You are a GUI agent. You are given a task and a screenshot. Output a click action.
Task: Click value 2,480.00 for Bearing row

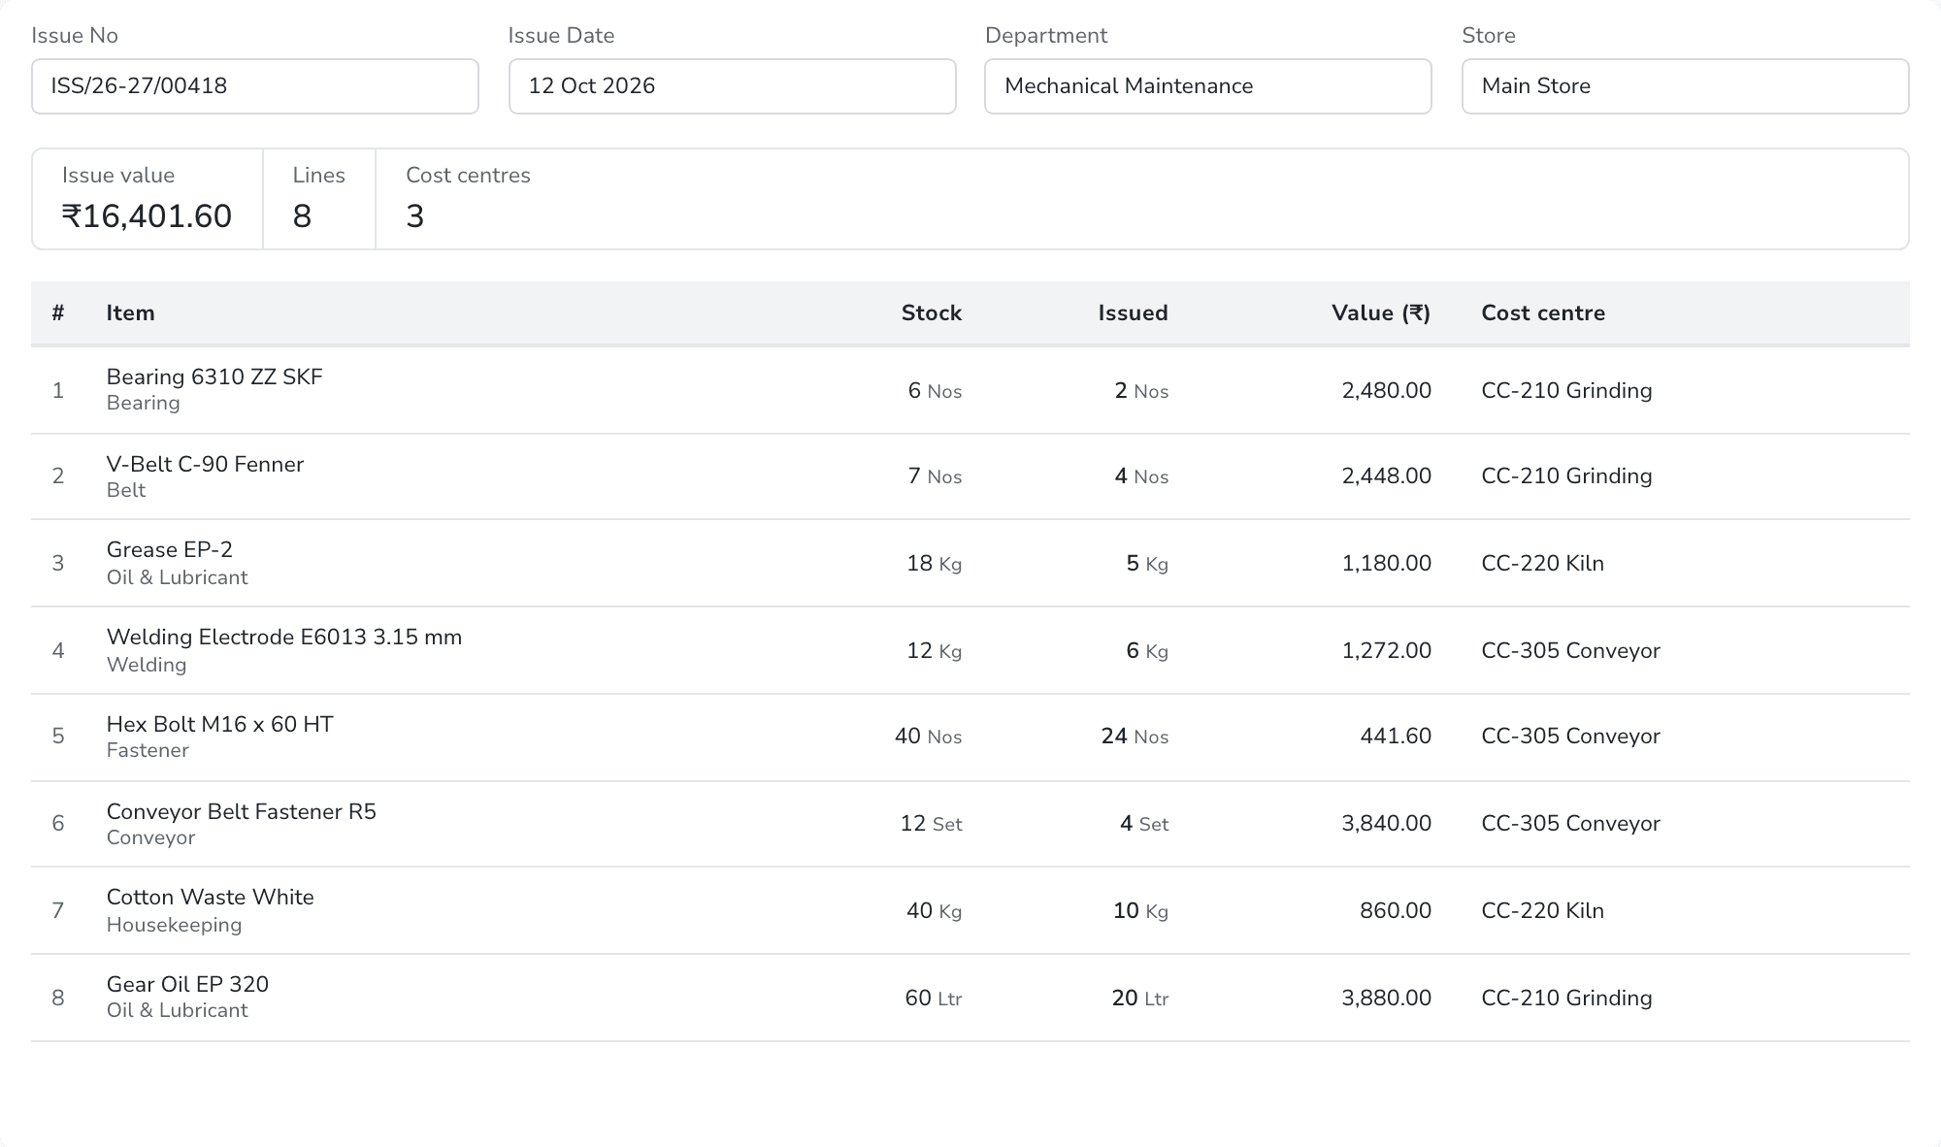[x=1386, y=391]
